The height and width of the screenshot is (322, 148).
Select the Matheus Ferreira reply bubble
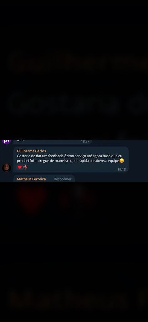[x=44, y=178]
